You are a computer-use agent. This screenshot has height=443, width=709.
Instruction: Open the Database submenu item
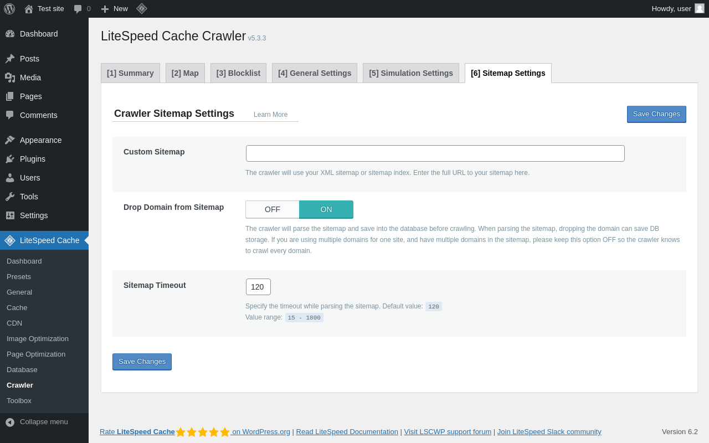point(44,370)
